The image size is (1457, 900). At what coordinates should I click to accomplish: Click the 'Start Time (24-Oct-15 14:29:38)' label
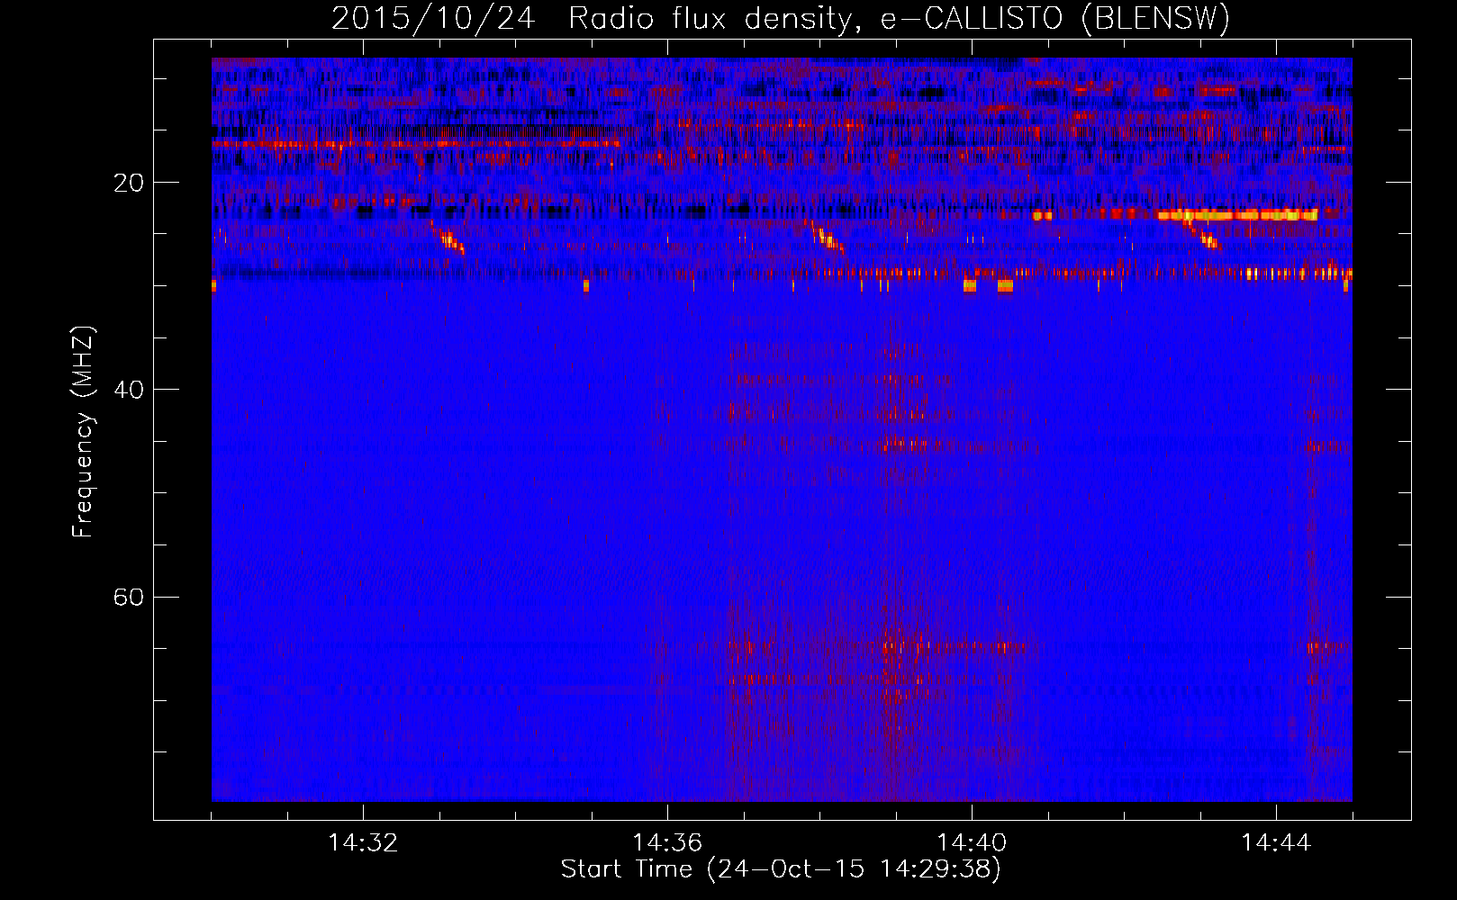pyautogui.click(x=781, y=869)
